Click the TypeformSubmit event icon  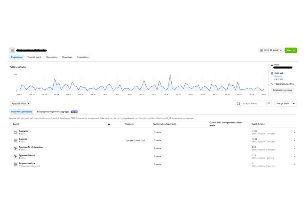(15, 157)
